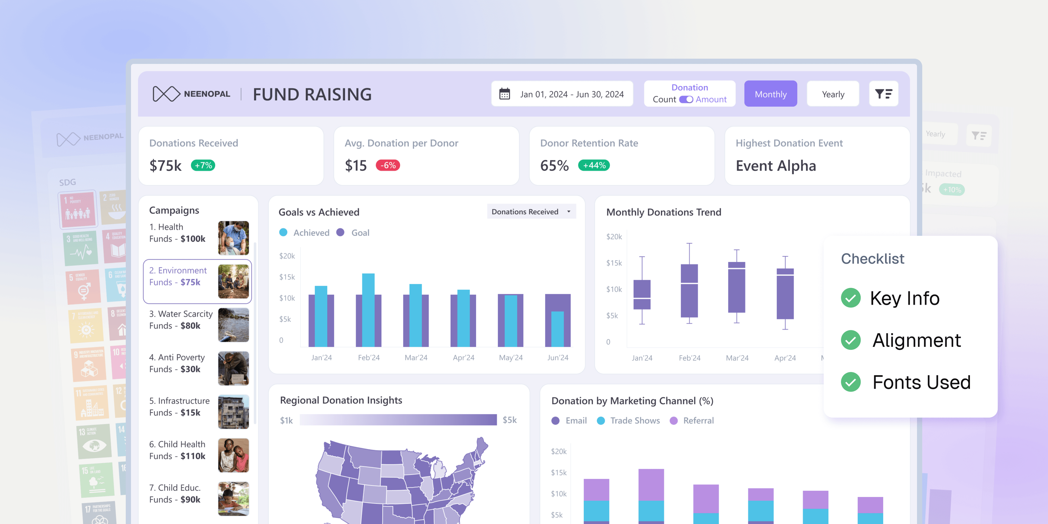The height and width of the screenshot is (524, 1048).
Task: Click the Event Alpha value
Action: [775, 166]
